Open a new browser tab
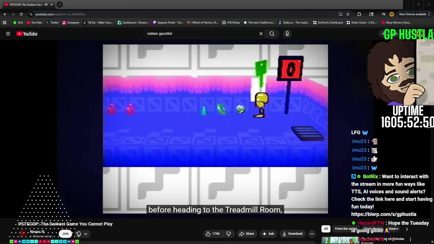Image resolution: width=434 pixels, height=244 pixels. (x=59, y=5)
